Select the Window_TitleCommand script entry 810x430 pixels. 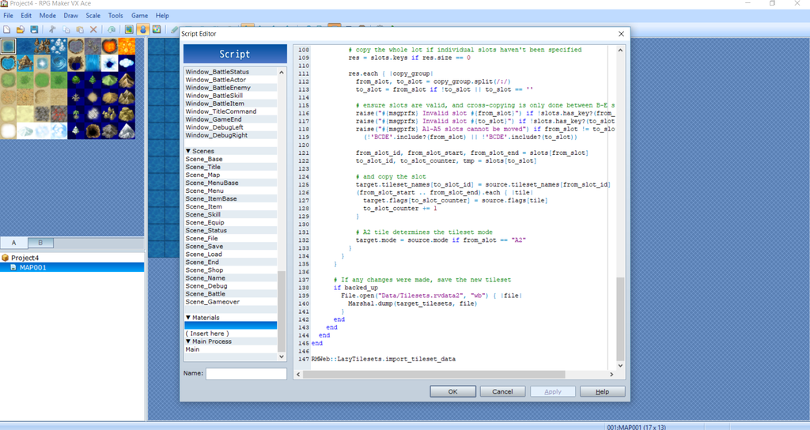[x=221, y=111]
